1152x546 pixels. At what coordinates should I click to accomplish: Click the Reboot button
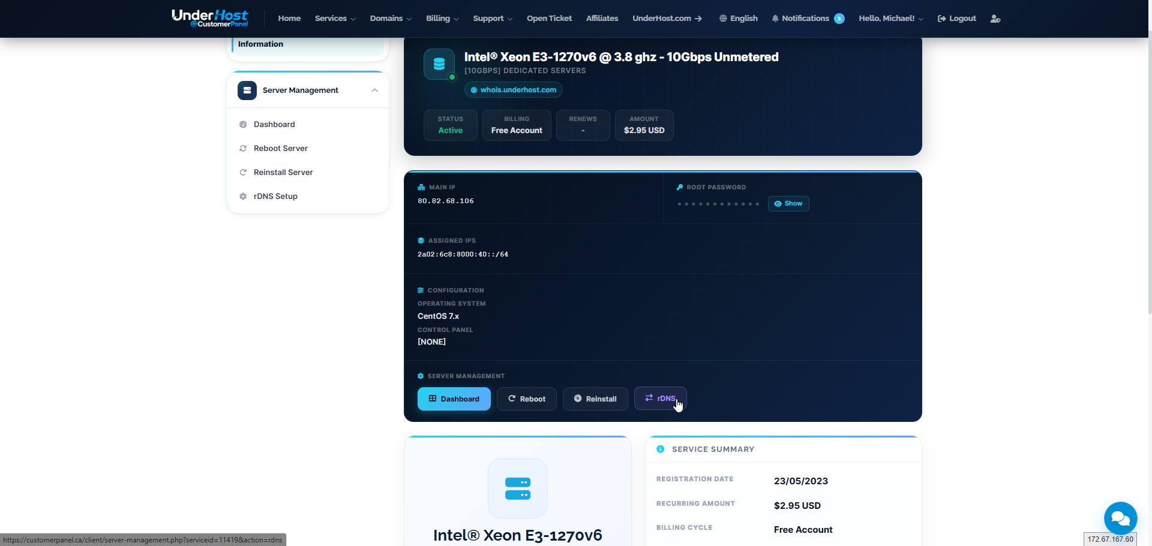click(x=527, y=399)
